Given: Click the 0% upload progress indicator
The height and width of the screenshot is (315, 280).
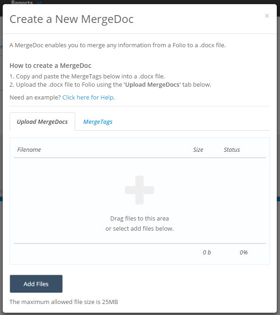Looking at the screenshot, I should coord(243,252).
